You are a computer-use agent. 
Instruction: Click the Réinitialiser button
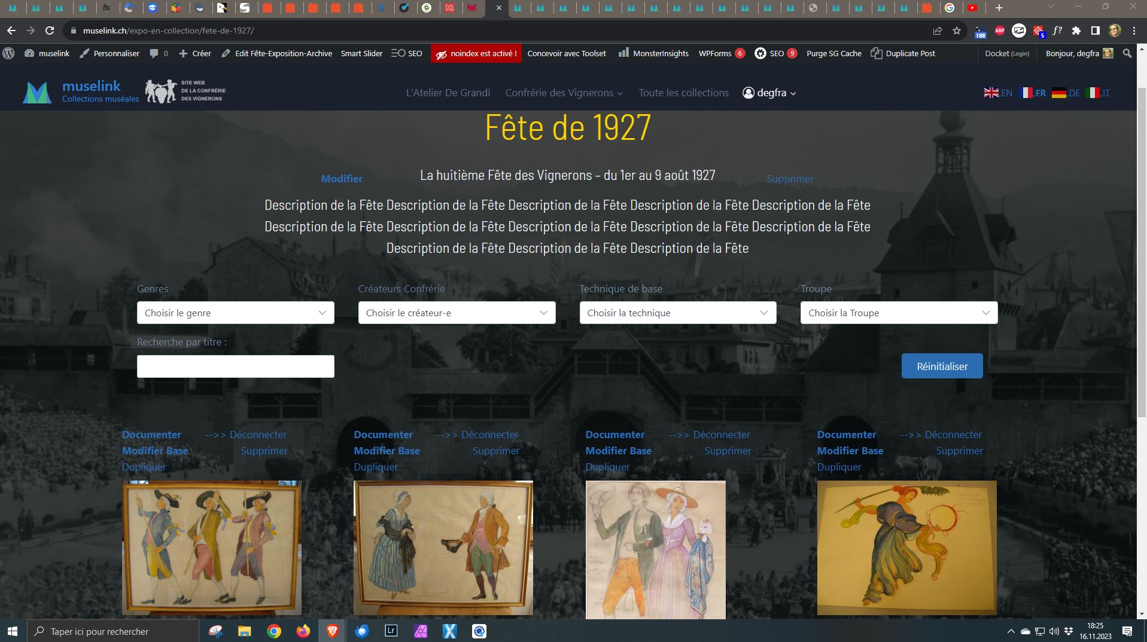pyautogui.click(x=942, y=366)
